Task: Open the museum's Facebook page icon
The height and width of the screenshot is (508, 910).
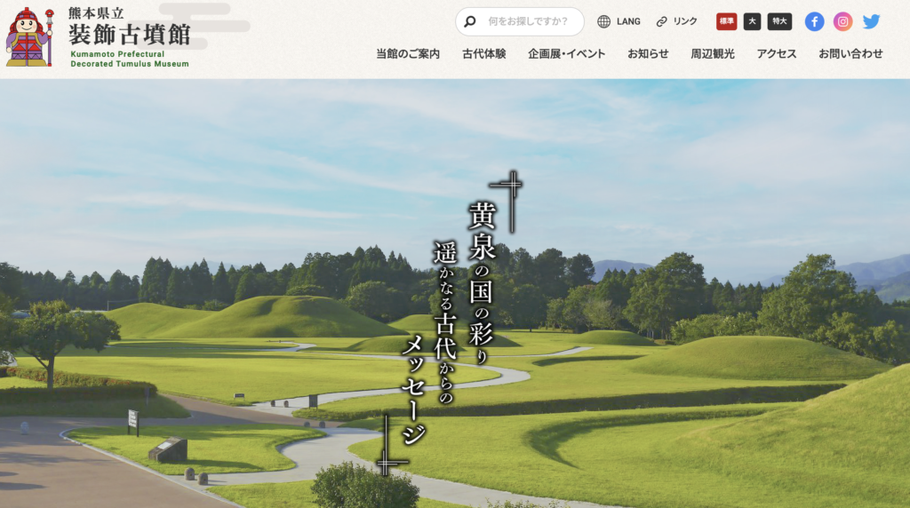Action: (x=814, y=21)
